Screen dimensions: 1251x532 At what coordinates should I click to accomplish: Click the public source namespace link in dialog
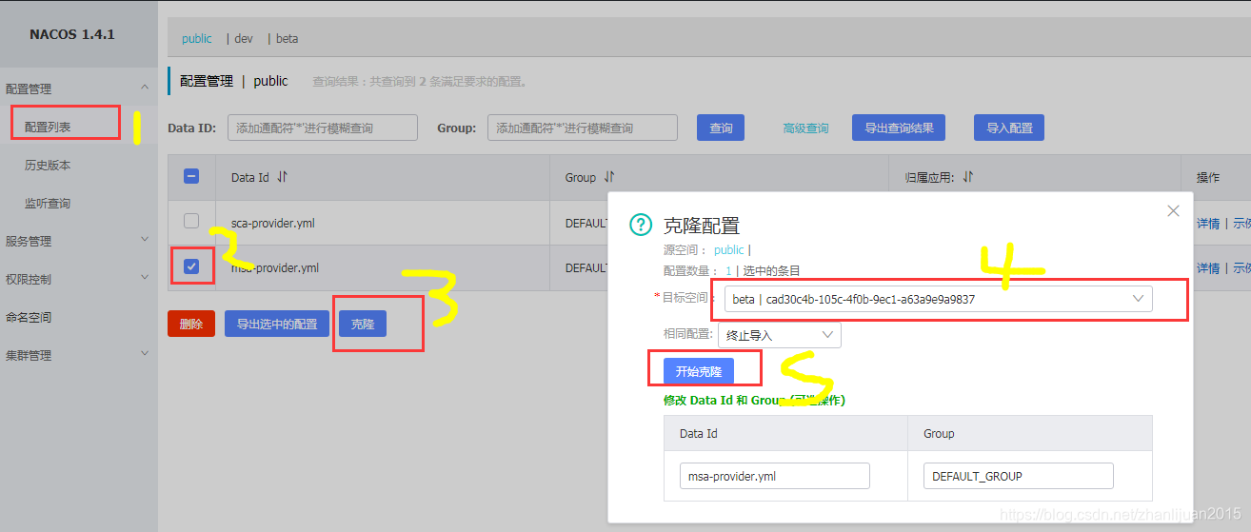(x=729, y=249)
